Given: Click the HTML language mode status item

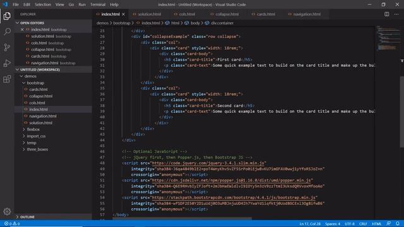Looking at the screenshot, I should coord(376,224).
